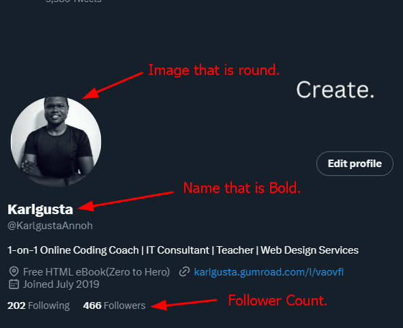Image resolution: width=403 pixels, height=328 pixels.
Task: Select the bold Karlgusta display name
Action: (40, 209)
